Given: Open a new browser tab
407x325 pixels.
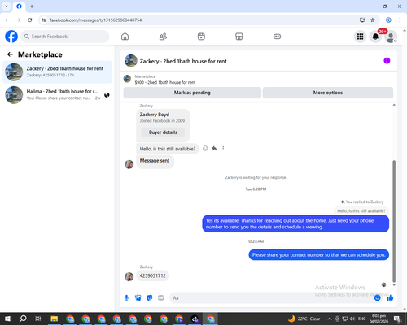Looking at the screenshot, I should (32, 6).
